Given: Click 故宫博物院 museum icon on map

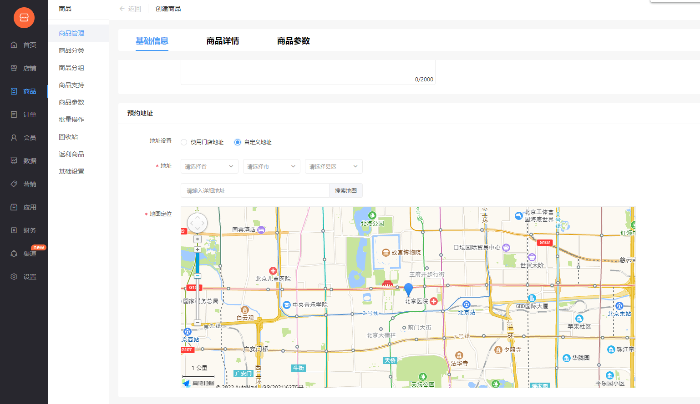Looking at the screenshot, I should click(386, 253).
